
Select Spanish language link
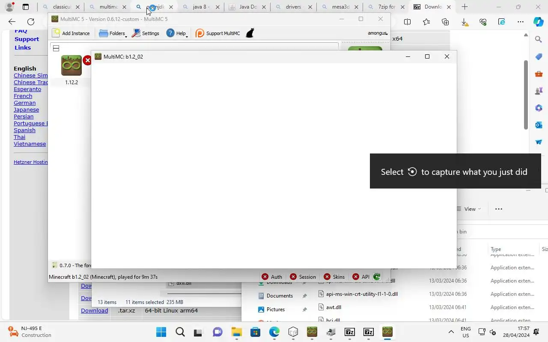coord(24,130)
